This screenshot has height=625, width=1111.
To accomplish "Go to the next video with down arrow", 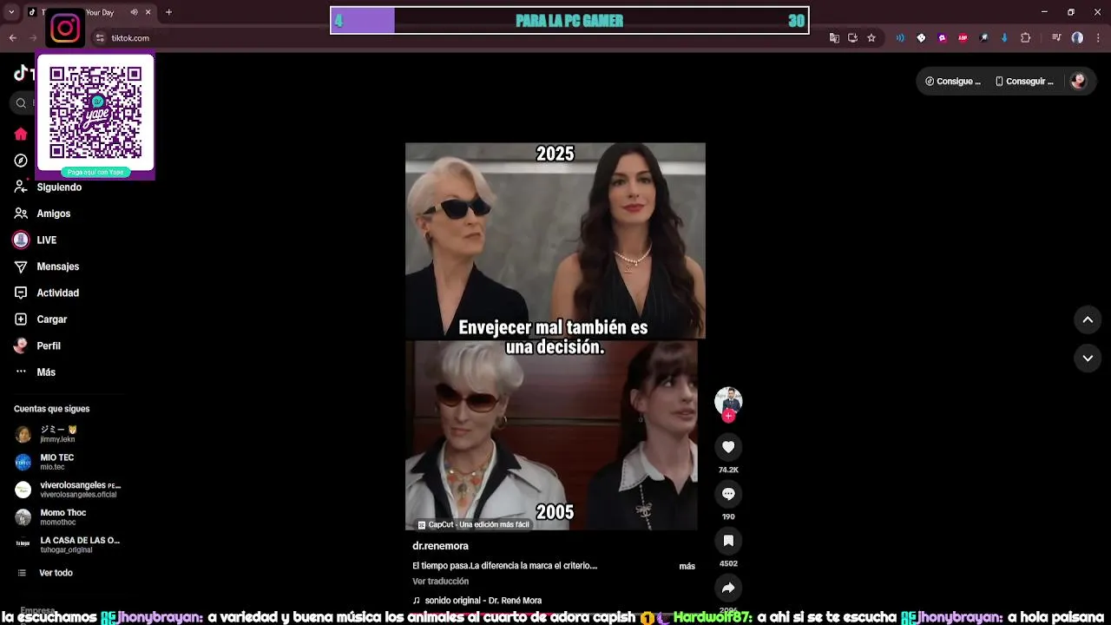I will (x=1088, y=358).
